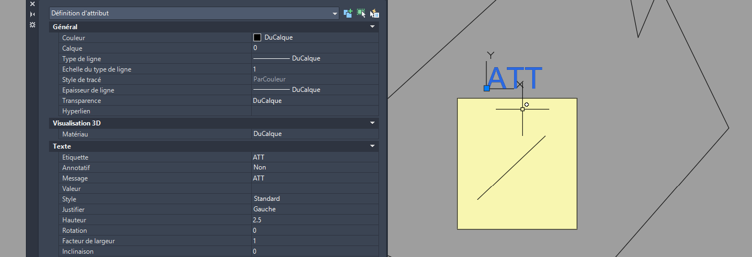This screenshot has width=752, height=257.
Task: Click the Type de ligne DuCalque value
Action: point(306,58)
